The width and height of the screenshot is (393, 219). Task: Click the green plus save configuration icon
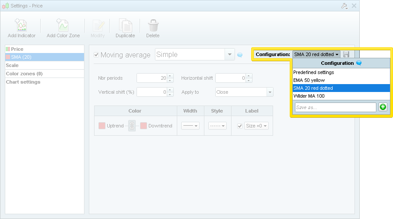point(383,107)
